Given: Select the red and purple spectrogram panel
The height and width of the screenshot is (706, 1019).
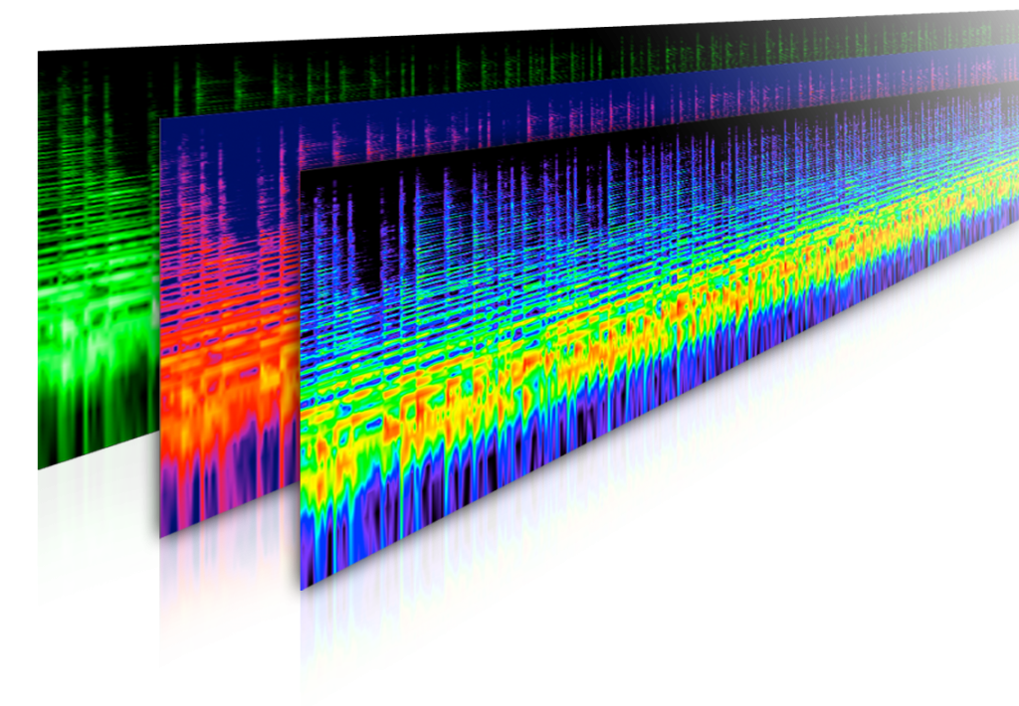Looking at the screenshot, I should coord(229,298).
